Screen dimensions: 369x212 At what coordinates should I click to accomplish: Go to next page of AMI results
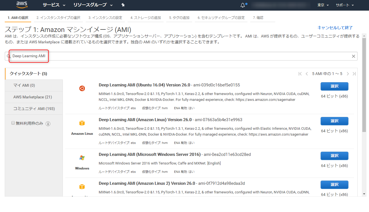348,74
